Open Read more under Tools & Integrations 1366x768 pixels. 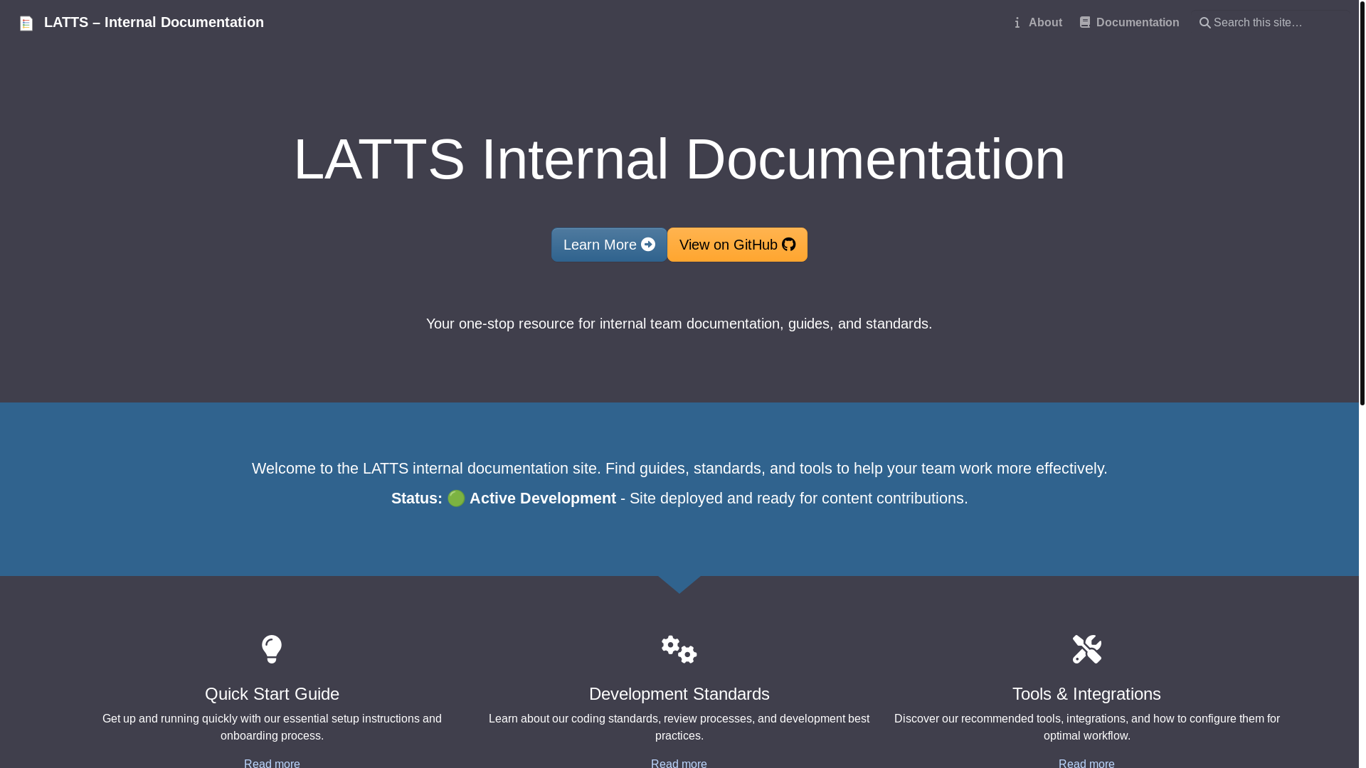click(x=1086, y=762)
